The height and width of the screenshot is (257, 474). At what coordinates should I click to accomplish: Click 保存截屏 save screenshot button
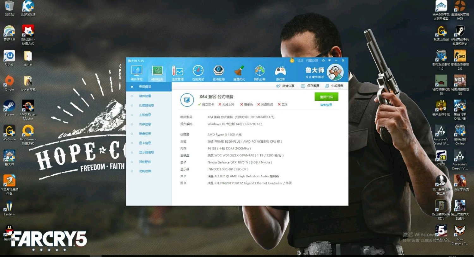click(x=310, y=86)
